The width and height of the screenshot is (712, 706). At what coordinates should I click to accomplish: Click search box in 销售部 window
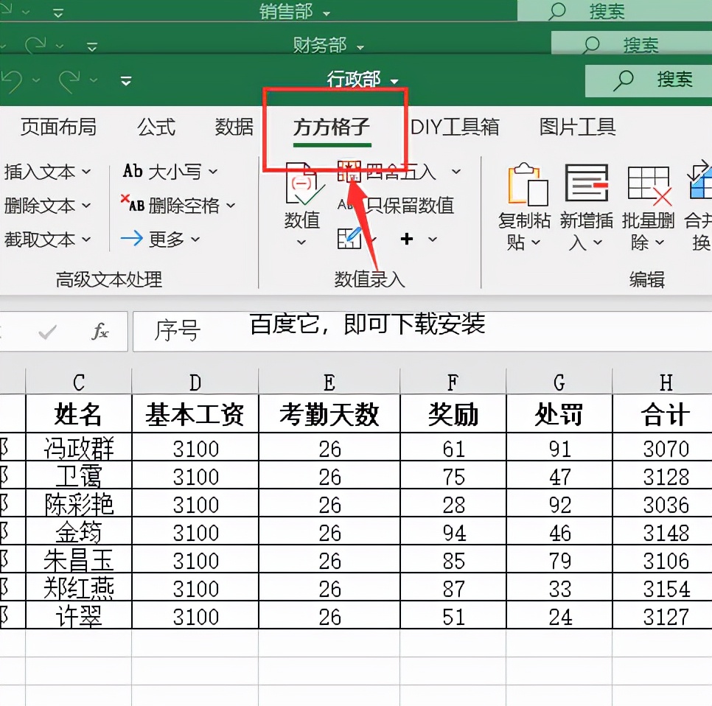pyautogui.click(x=615, y=11)
